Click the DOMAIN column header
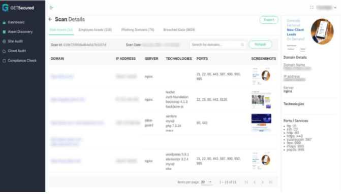The width and height of the screenshot is (341, 194). coord(57,59)
